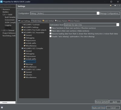This screenshot has height=110, width=121.
Task: Open the Optimization level dropdown
Action: point(92,25)
